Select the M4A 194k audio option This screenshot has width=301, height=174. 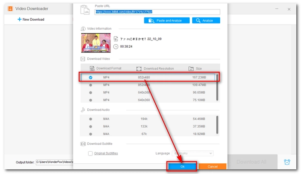[x=90, y=119]
